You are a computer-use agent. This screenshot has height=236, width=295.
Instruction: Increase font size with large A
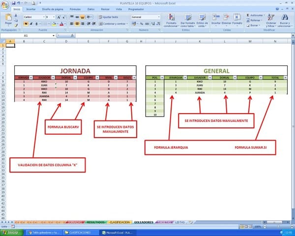click(x=59, y=17)
